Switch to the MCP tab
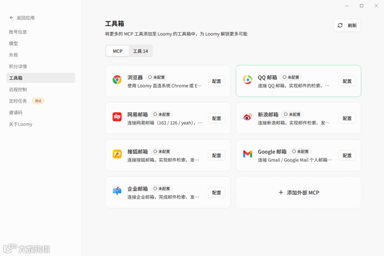Screen dimensions: 384x256 118,51
